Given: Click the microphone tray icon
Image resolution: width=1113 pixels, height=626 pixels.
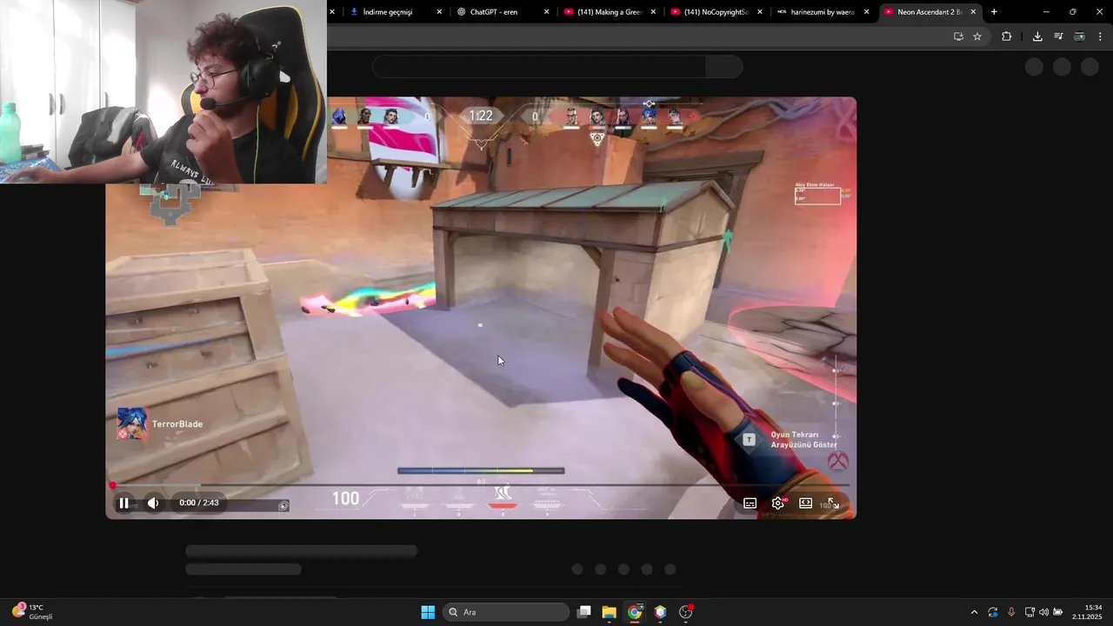Looking at the screenshot, I should point(1011,612).
